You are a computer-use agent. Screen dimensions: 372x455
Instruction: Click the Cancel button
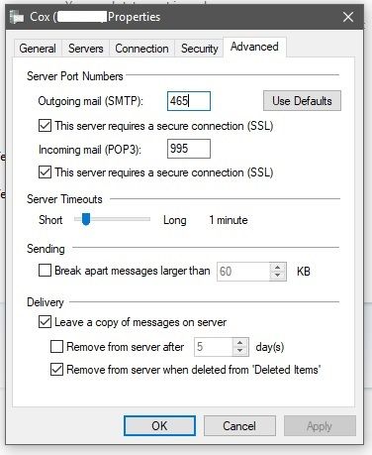coord(239,426)
